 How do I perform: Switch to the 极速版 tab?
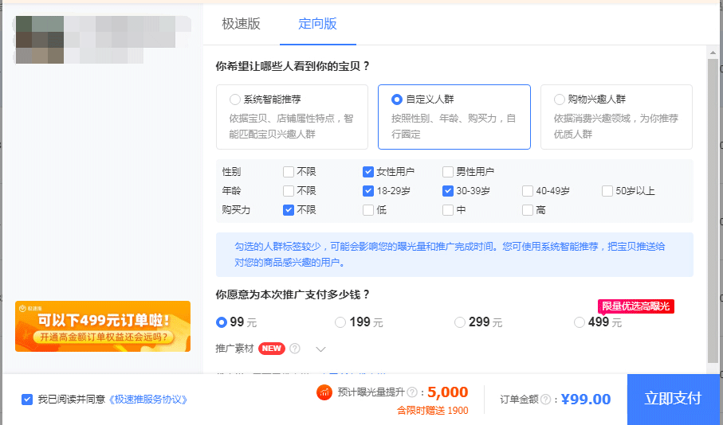(x=241, y=24)
